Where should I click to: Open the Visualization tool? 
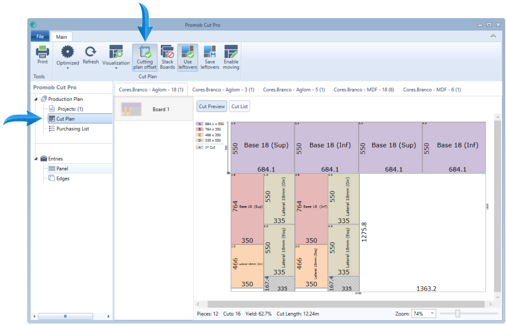point(116,52)
